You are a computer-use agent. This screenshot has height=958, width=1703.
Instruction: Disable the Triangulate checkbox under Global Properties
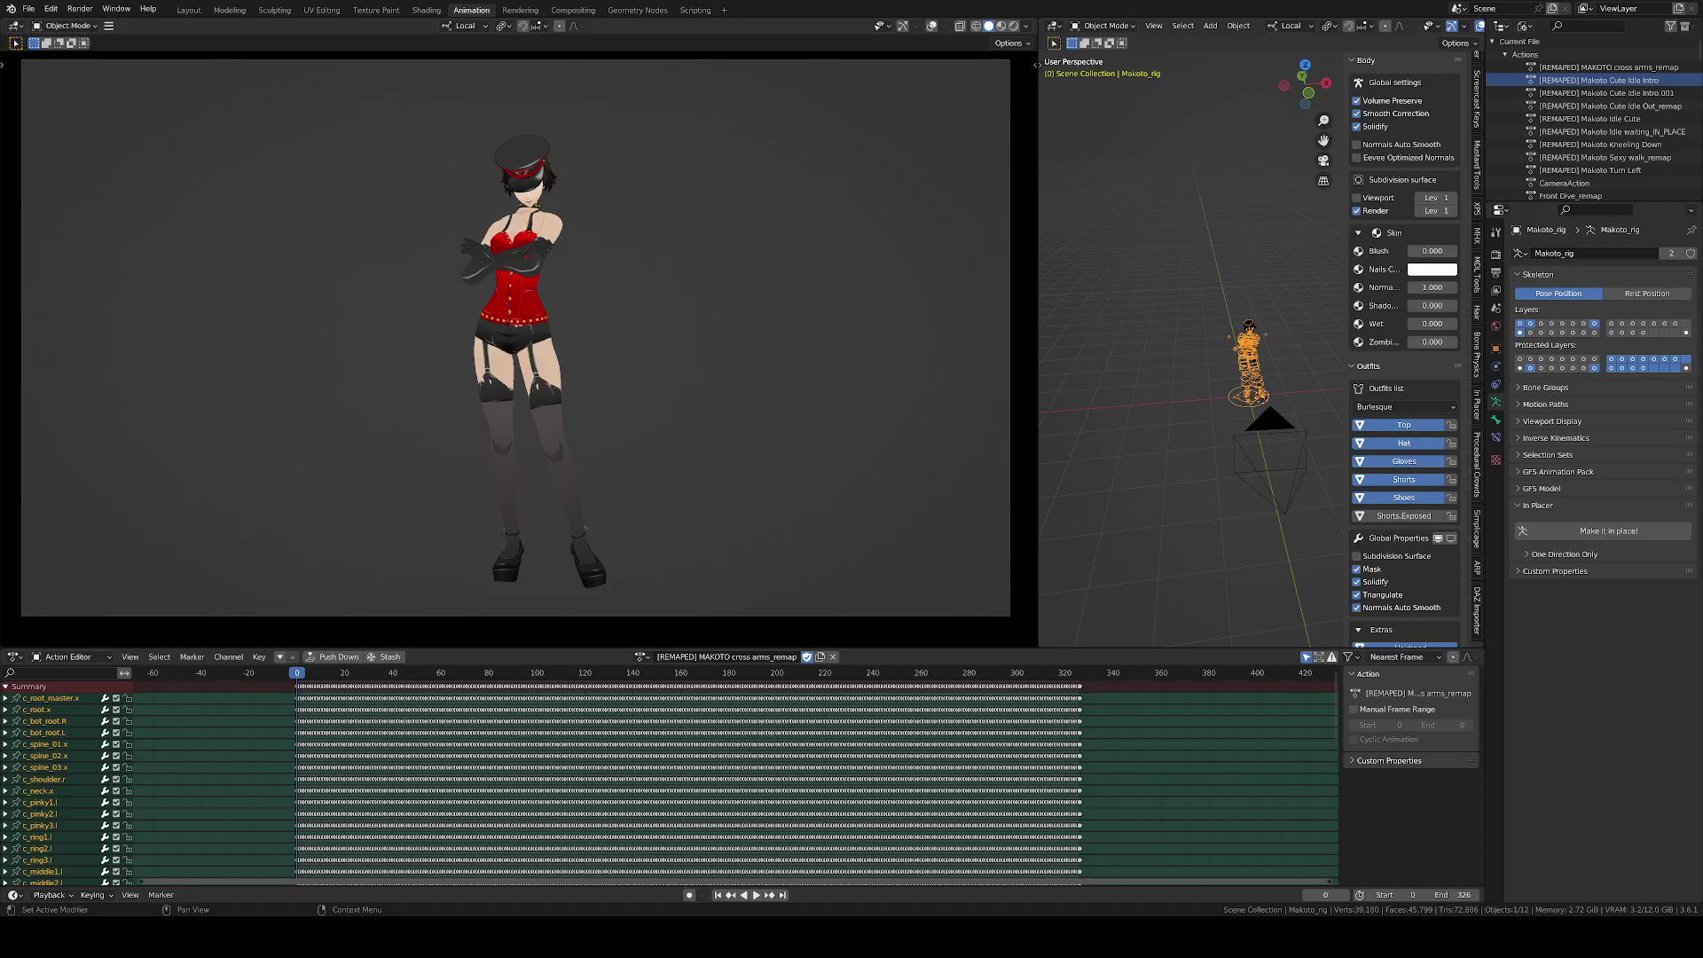tap(1357, 594)
